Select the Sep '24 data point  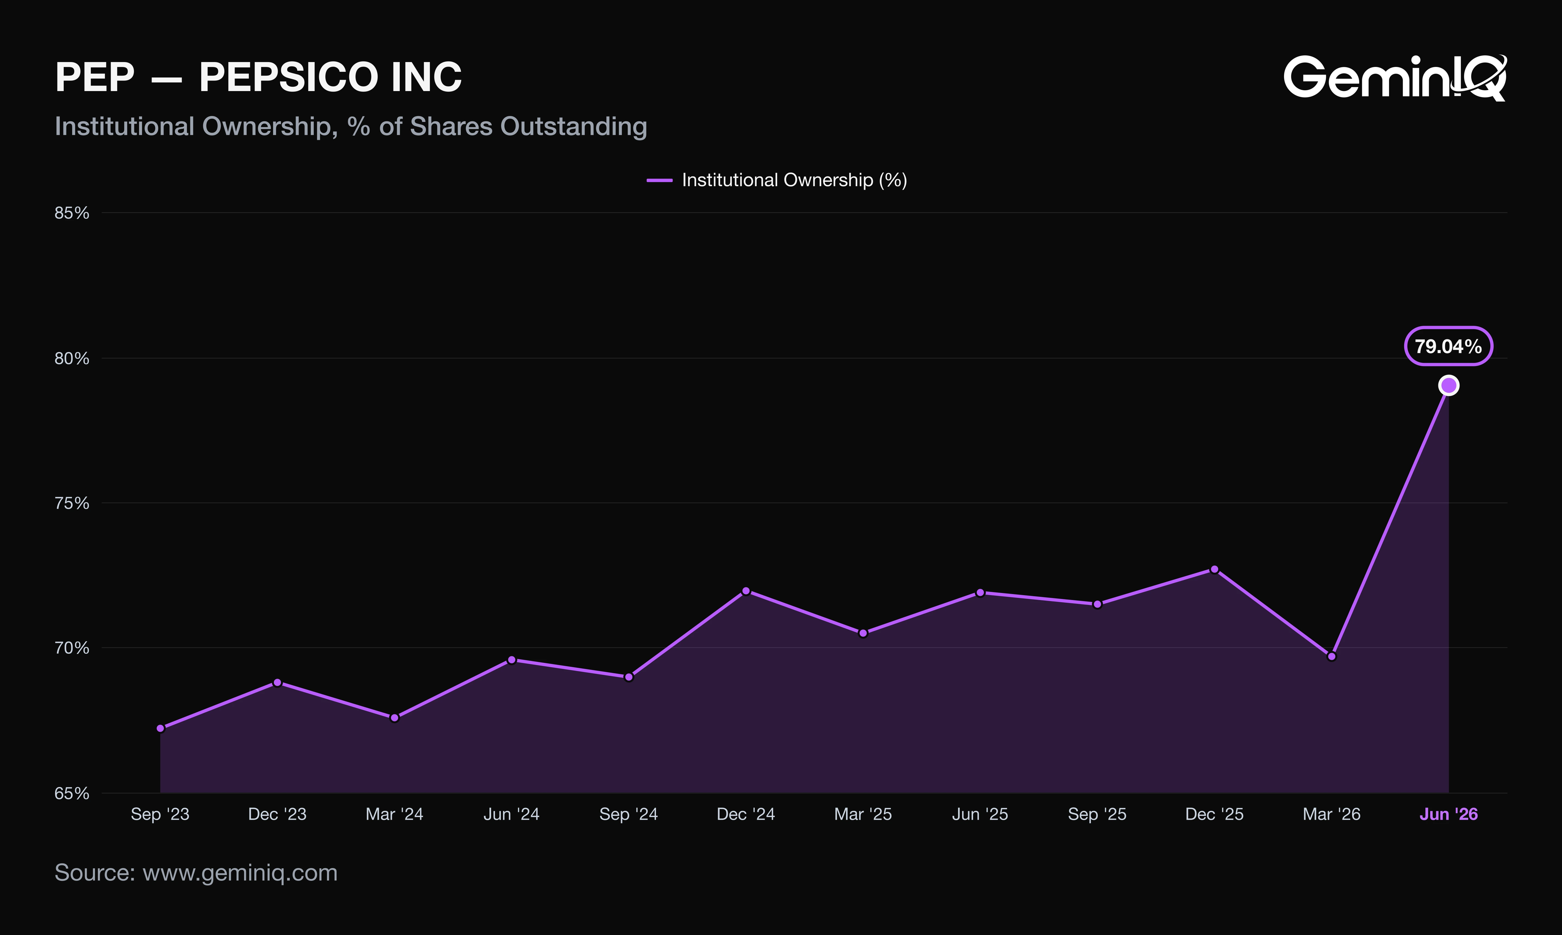628,677
